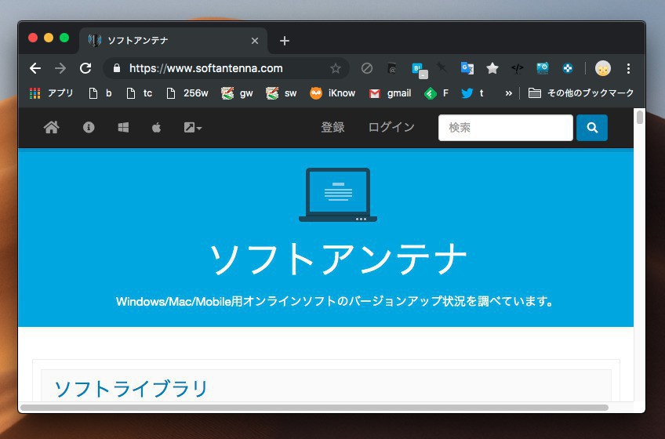Open the Feedly 'F' bookmark

[436, 93]
